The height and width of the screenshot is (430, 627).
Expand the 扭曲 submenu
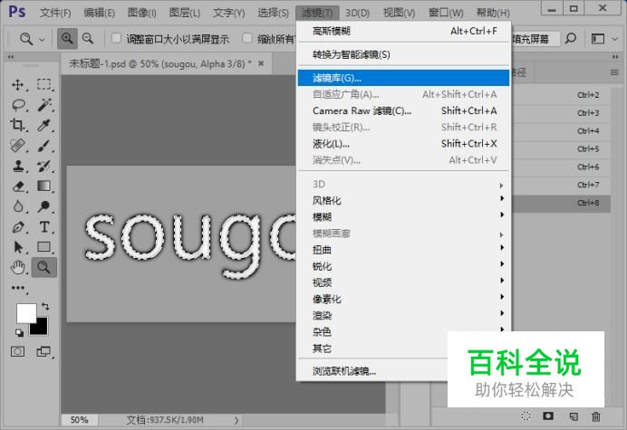tap(404, 249)
